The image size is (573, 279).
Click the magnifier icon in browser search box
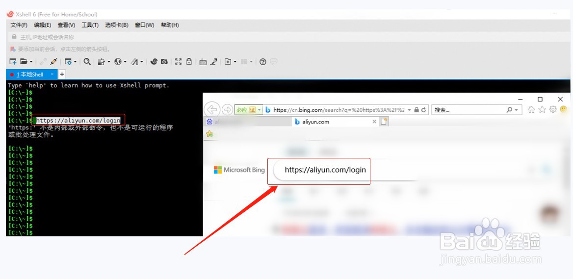pos(509,110)
